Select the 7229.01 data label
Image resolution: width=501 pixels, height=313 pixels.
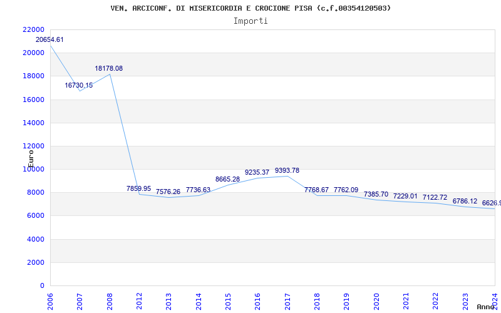(x=405, y=196)
